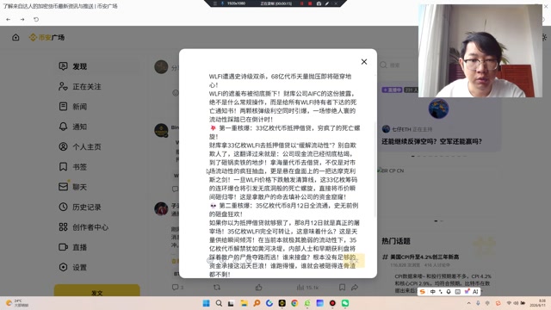Open the recorder toolbar menu icon

click(x=215, y=3)
